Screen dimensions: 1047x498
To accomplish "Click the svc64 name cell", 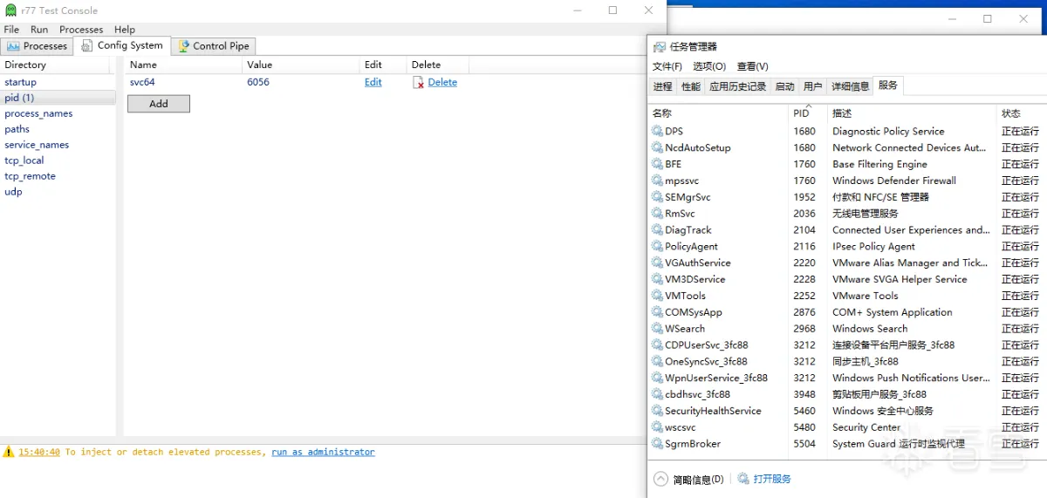I will [x=142, y=82].
